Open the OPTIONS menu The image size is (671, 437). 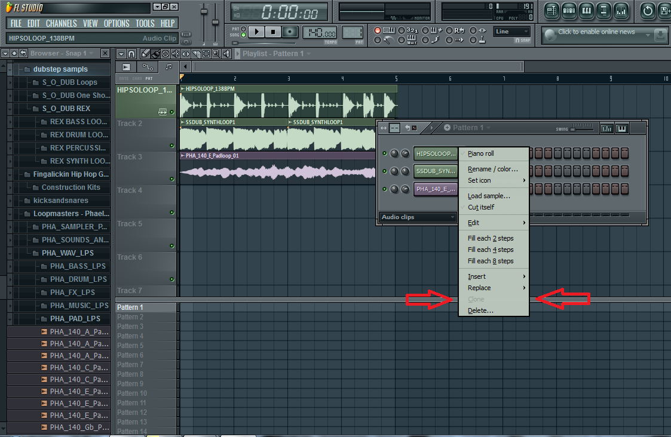click(x=117, y=23)
